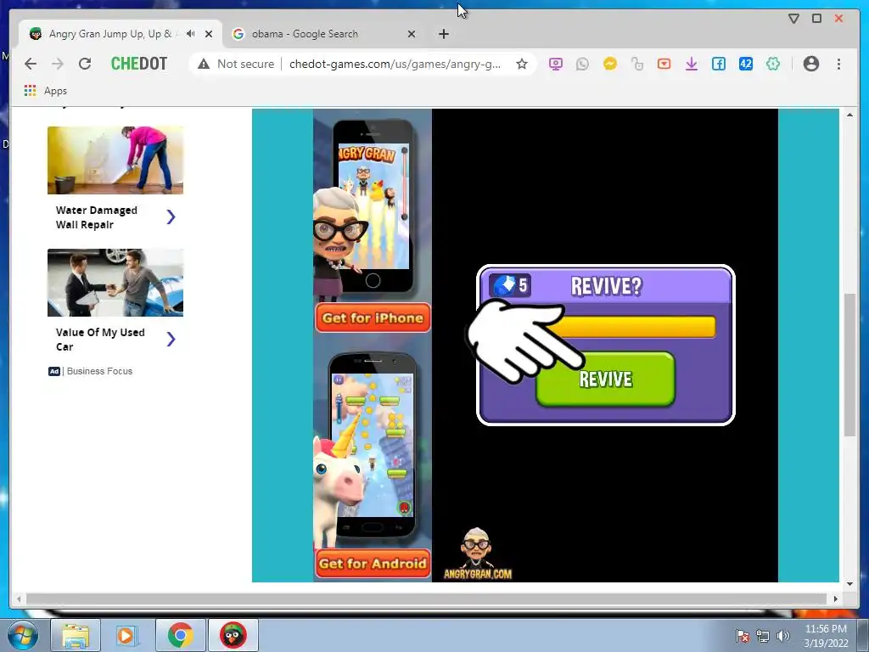Viewport: 869px width, 652px height.
Task: Open the browser three-dot menu
Action: click(x=838, y=64)
